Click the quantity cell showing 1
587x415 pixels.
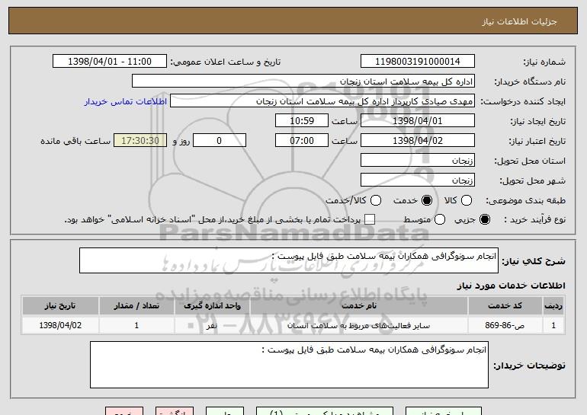point(136,325)
